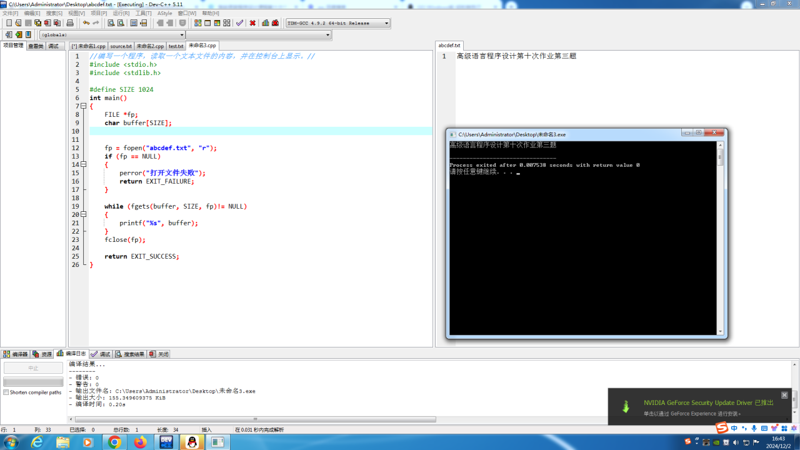800x450 pixels.
Task: Collapse the main function fold at line 7
Action: click(x=83, y=106)
